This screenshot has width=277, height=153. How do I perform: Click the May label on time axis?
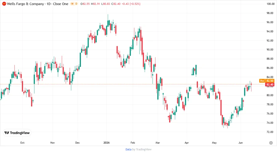[214, 143]
